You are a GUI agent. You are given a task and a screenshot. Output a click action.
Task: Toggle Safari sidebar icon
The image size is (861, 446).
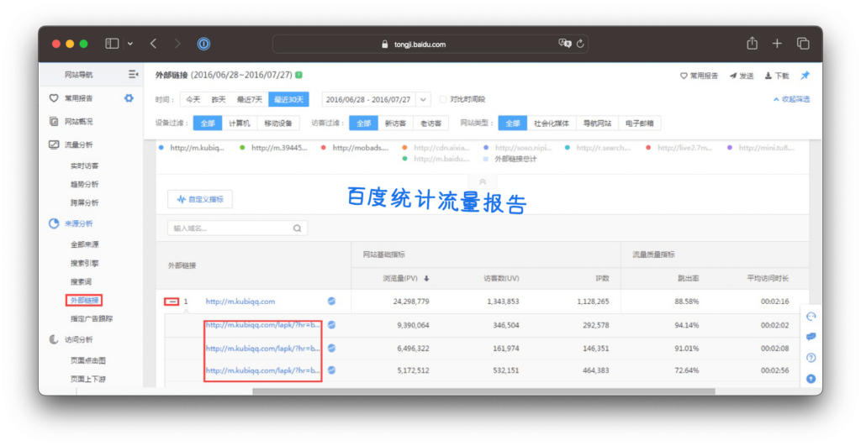tap(112, 44)
